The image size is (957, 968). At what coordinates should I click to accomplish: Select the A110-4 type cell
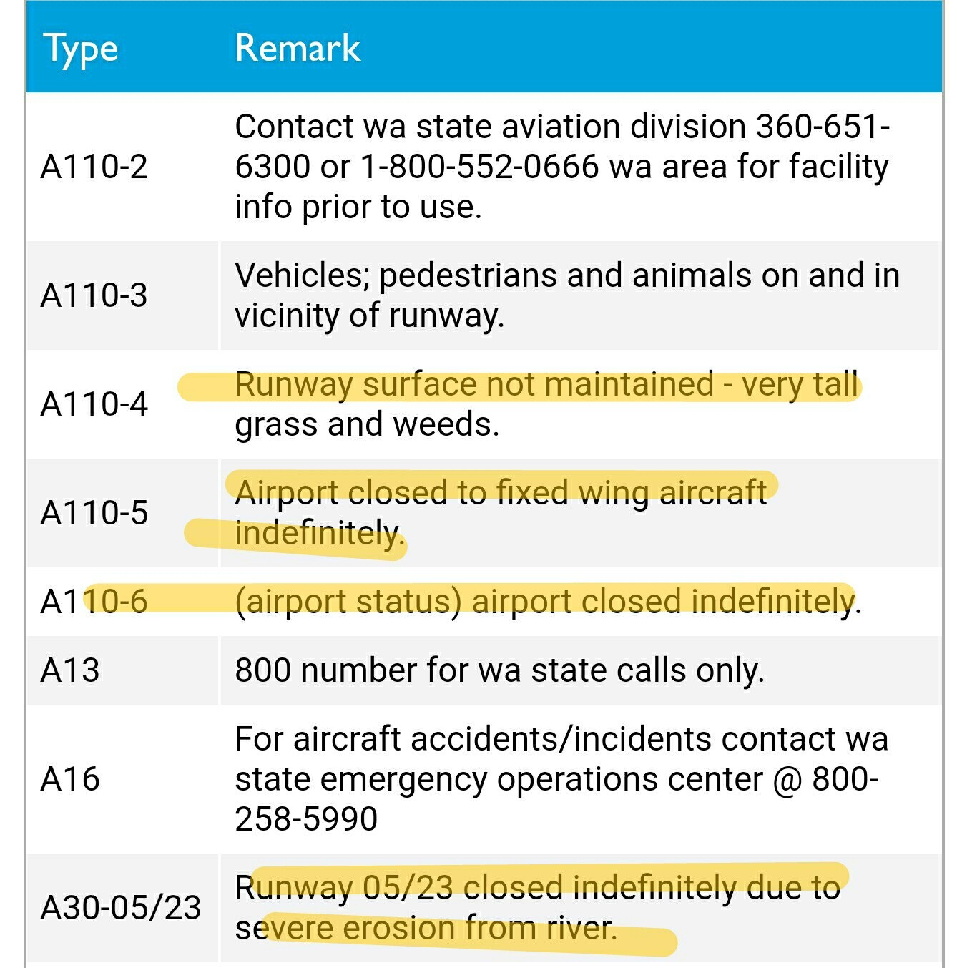tap(94, 404)
